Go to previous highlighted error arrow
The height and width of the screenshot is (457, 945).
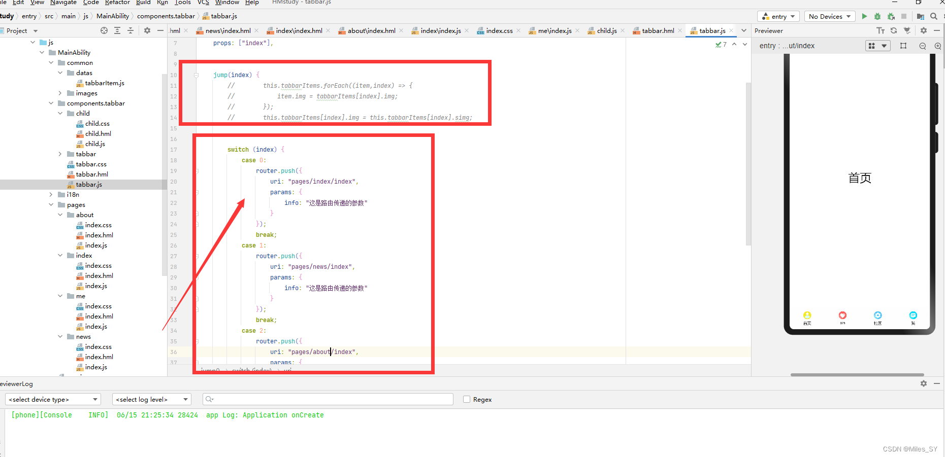(734, 45)
